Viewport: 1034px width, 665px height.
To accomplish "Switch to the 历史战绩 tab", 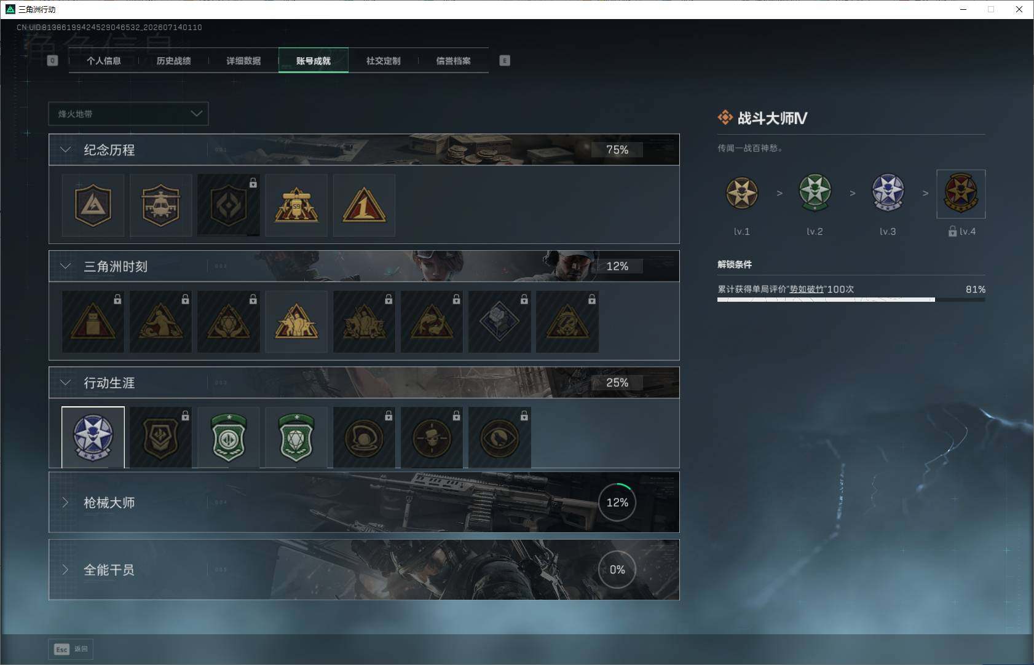I will tap(174, 61).
